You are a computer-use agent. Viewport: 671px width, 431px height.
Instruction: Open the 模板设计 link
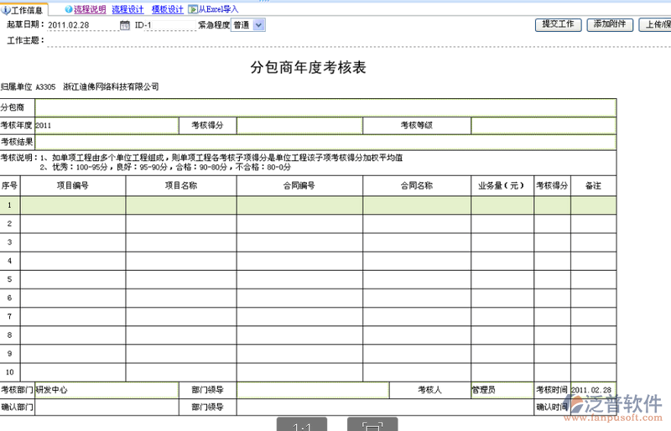[x=167, y=9]
